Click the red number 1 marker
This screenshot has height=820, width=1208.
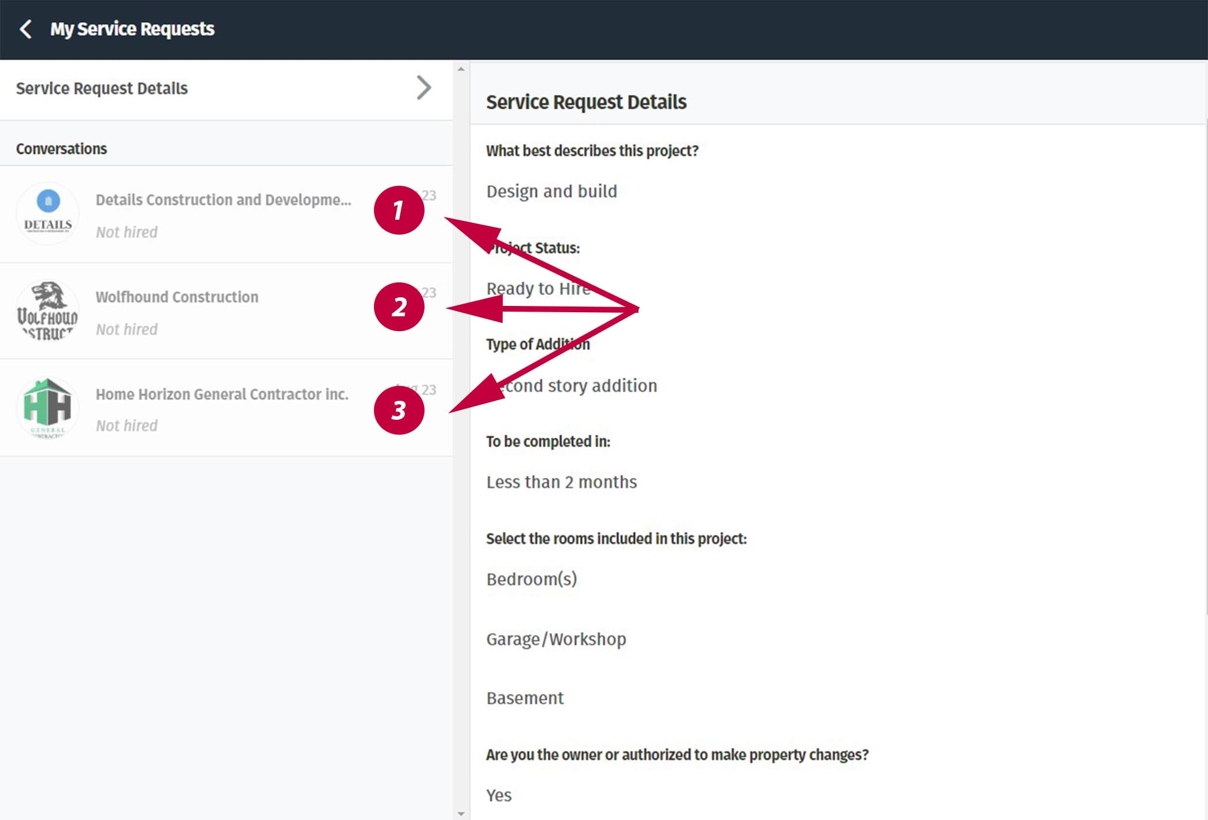pos(399,210)
